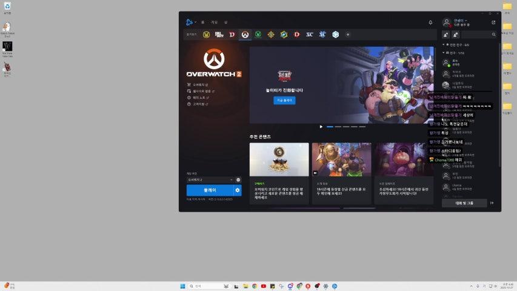Open the World of Warcraft game icon
This screenshot has height=291, width=517.
(206, 35)
